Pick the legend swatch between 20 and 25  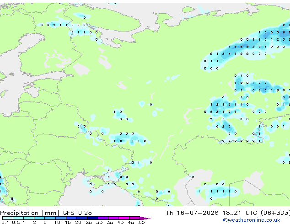[x=82, y=218]
